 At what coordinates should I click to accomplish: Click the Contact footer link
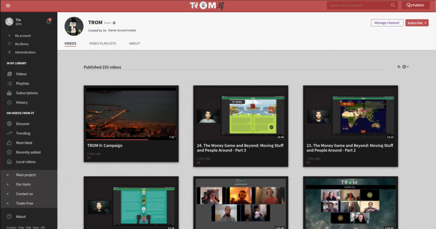click(x=11, y=227)
